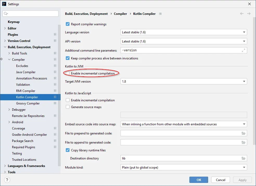
Task: Click project-level icon next to Kotlin Compiler breadcrumb
Action: coord(160,14)
